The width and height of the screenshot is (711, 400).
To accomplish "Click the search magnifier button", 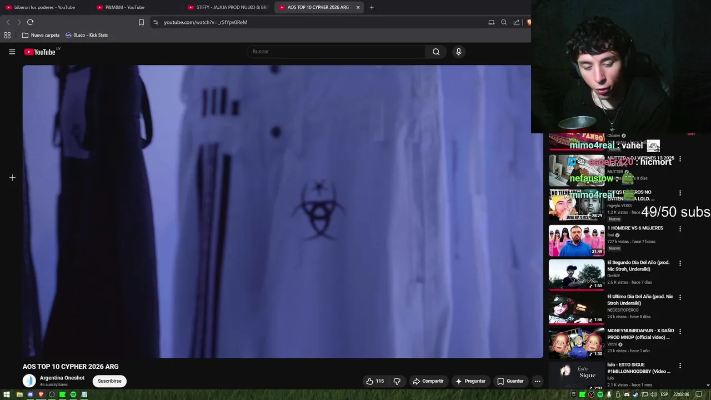I will pyautogui.click(x=436, y=52).
